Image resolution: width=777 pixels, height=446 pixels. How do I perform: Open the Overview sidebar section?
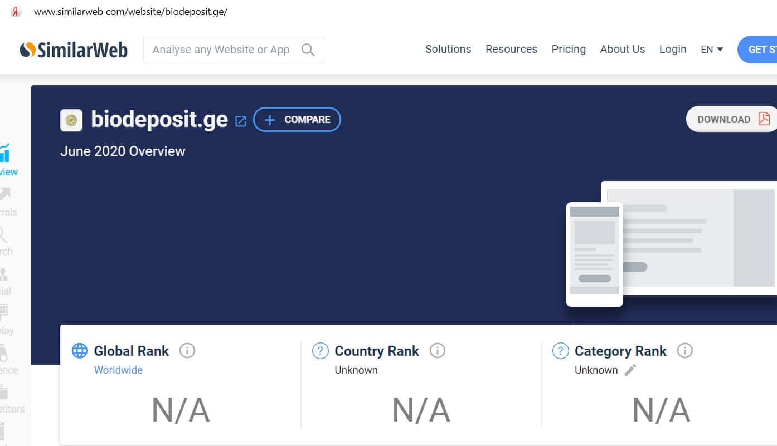pos(8,160)
